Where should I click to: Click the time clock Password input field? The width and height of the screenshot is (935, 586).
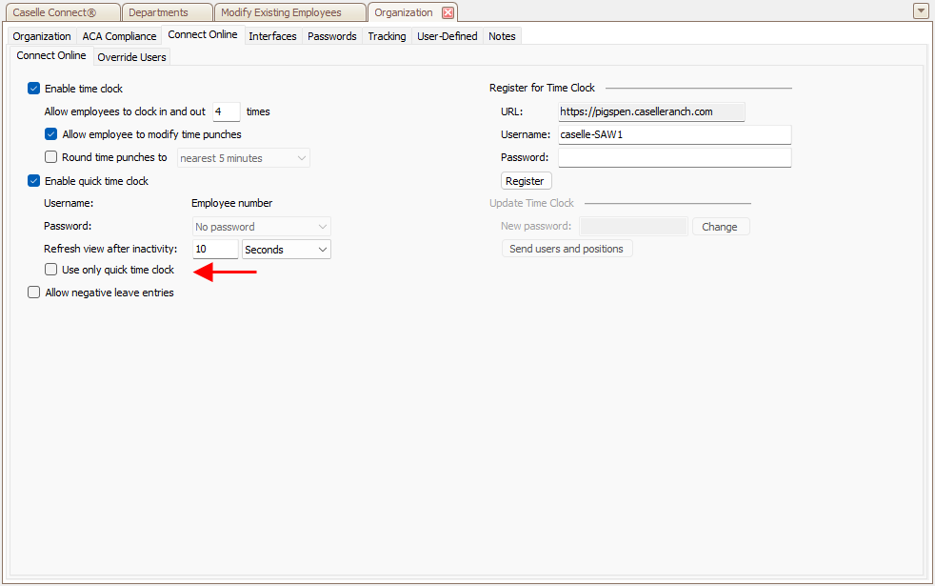(674, 157)
